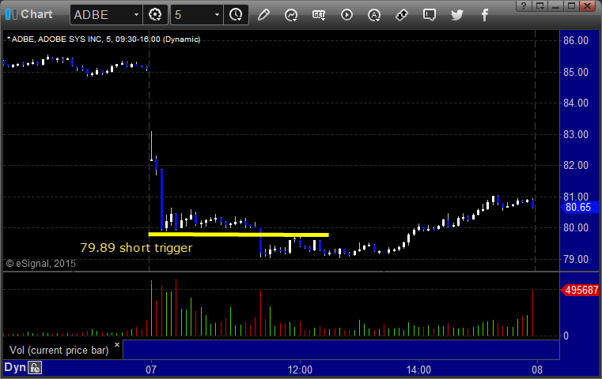The image size is (602, 379).
Task: Click the 0 volume axis label
Action: click(x=566, y=336)
